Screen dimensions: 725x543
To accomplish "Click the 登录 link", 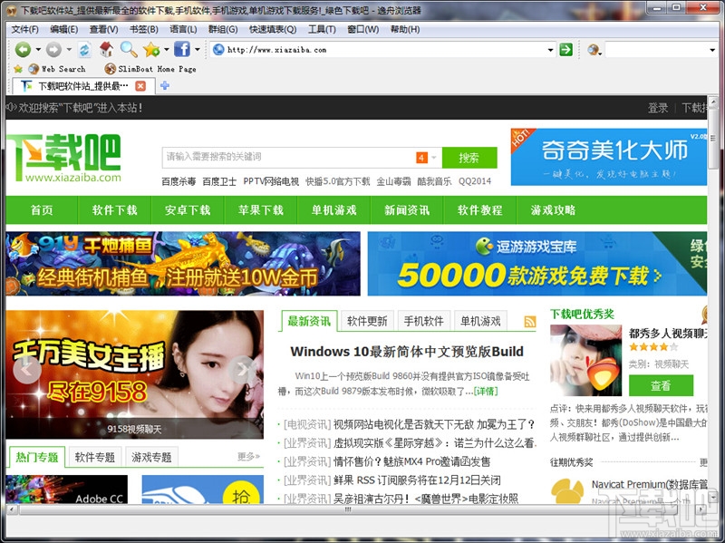I will [x=658, y=108].
